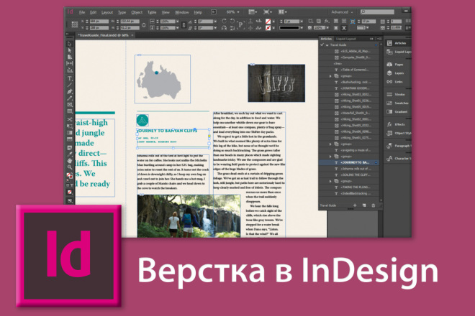The image size is (475, 316).
Task: Toggle constrain proportions for width and height
Action: tap(144, 25)
